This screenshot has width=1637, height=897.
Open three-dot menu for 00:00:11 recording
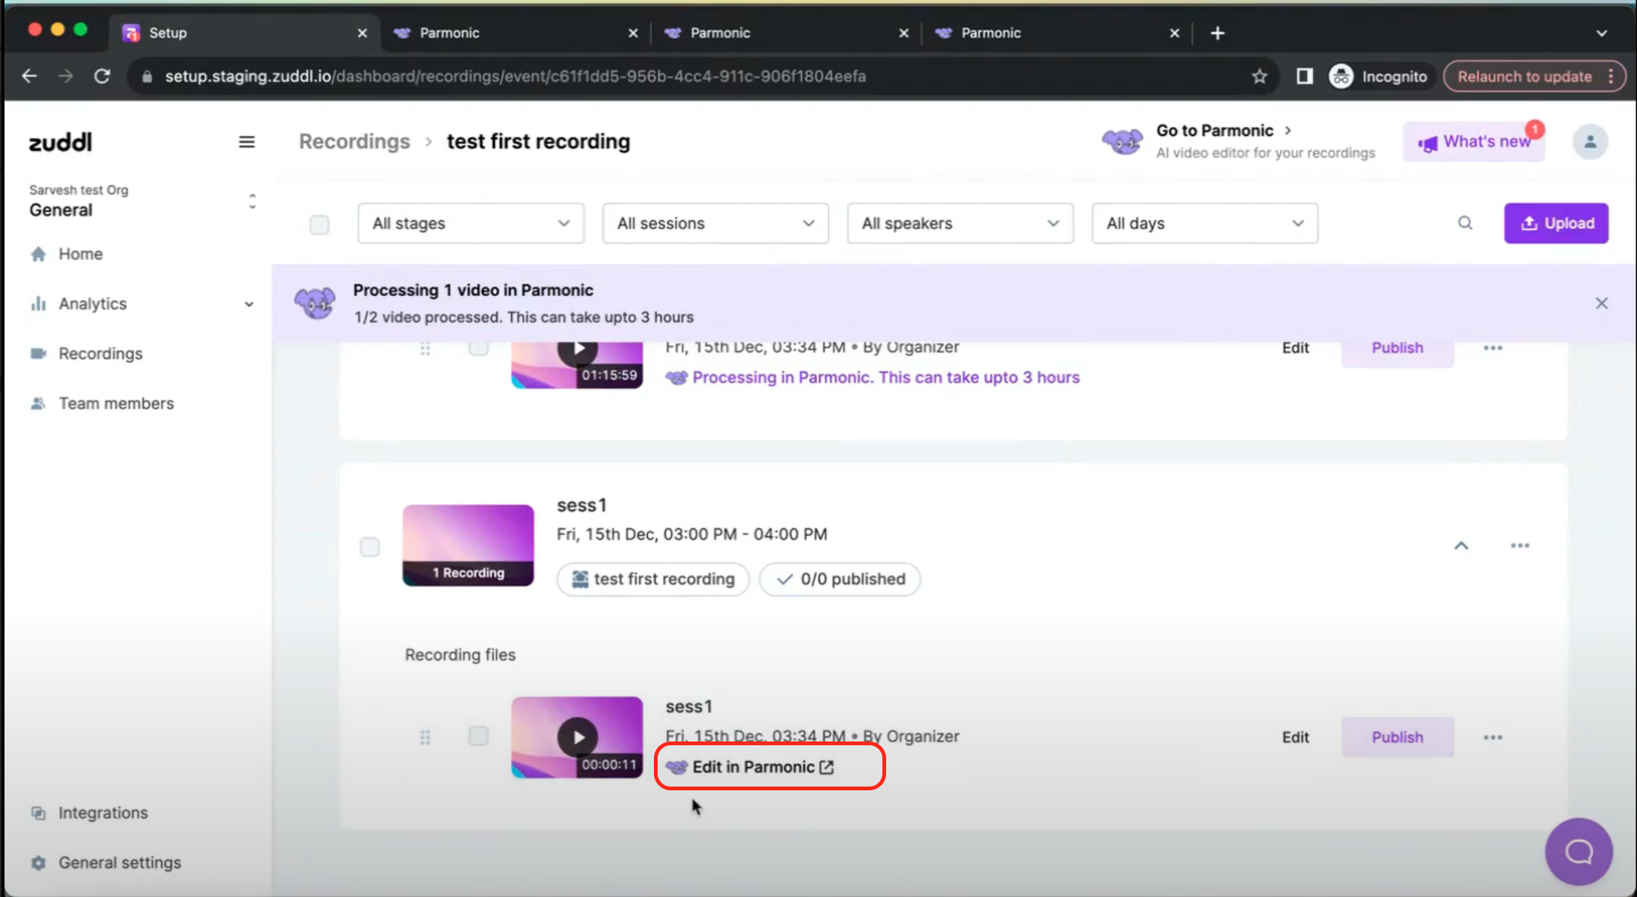coord(1493,737)
